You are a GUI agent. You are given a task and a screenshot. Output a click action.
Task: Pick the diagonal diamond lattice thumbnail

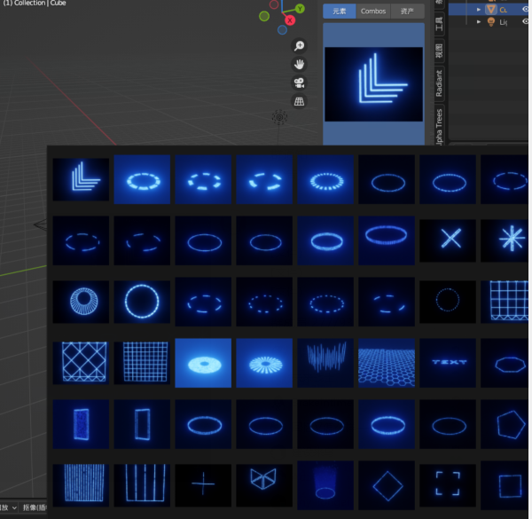tap(81, 363)
